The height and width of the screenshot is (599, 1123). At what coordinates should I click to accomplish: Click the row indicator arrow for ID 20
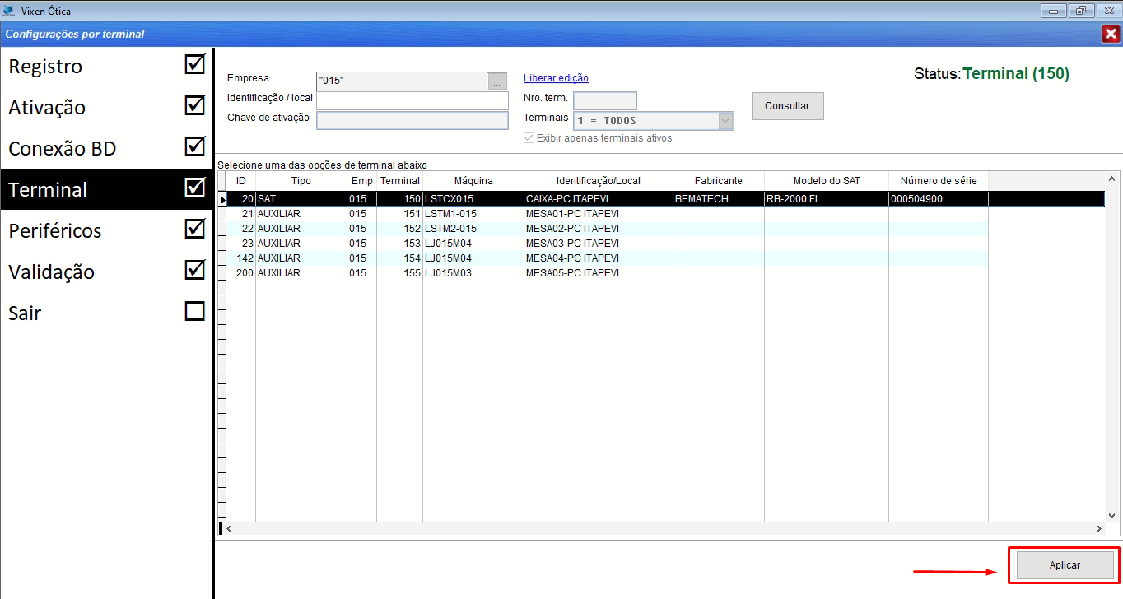222,199
